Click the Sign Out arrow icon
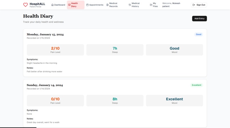The image size is (230, 128). click(194, 5)
